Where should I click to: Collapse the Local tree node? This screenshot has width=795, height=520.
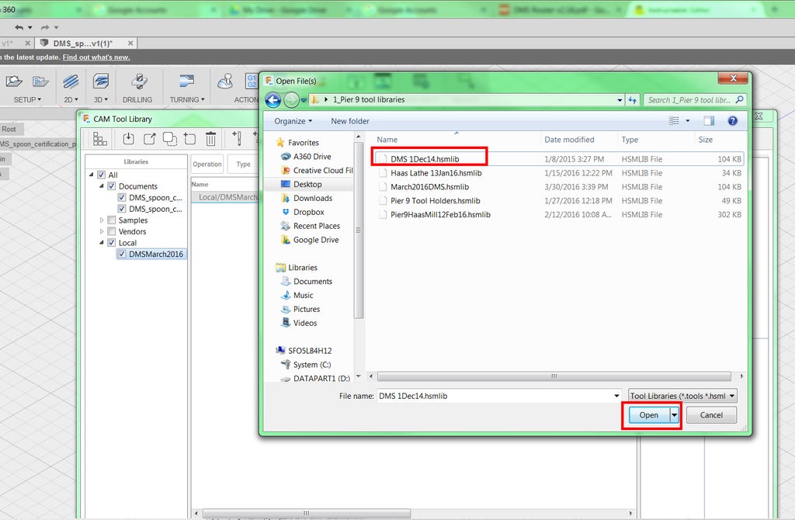(x=102, y=242)
